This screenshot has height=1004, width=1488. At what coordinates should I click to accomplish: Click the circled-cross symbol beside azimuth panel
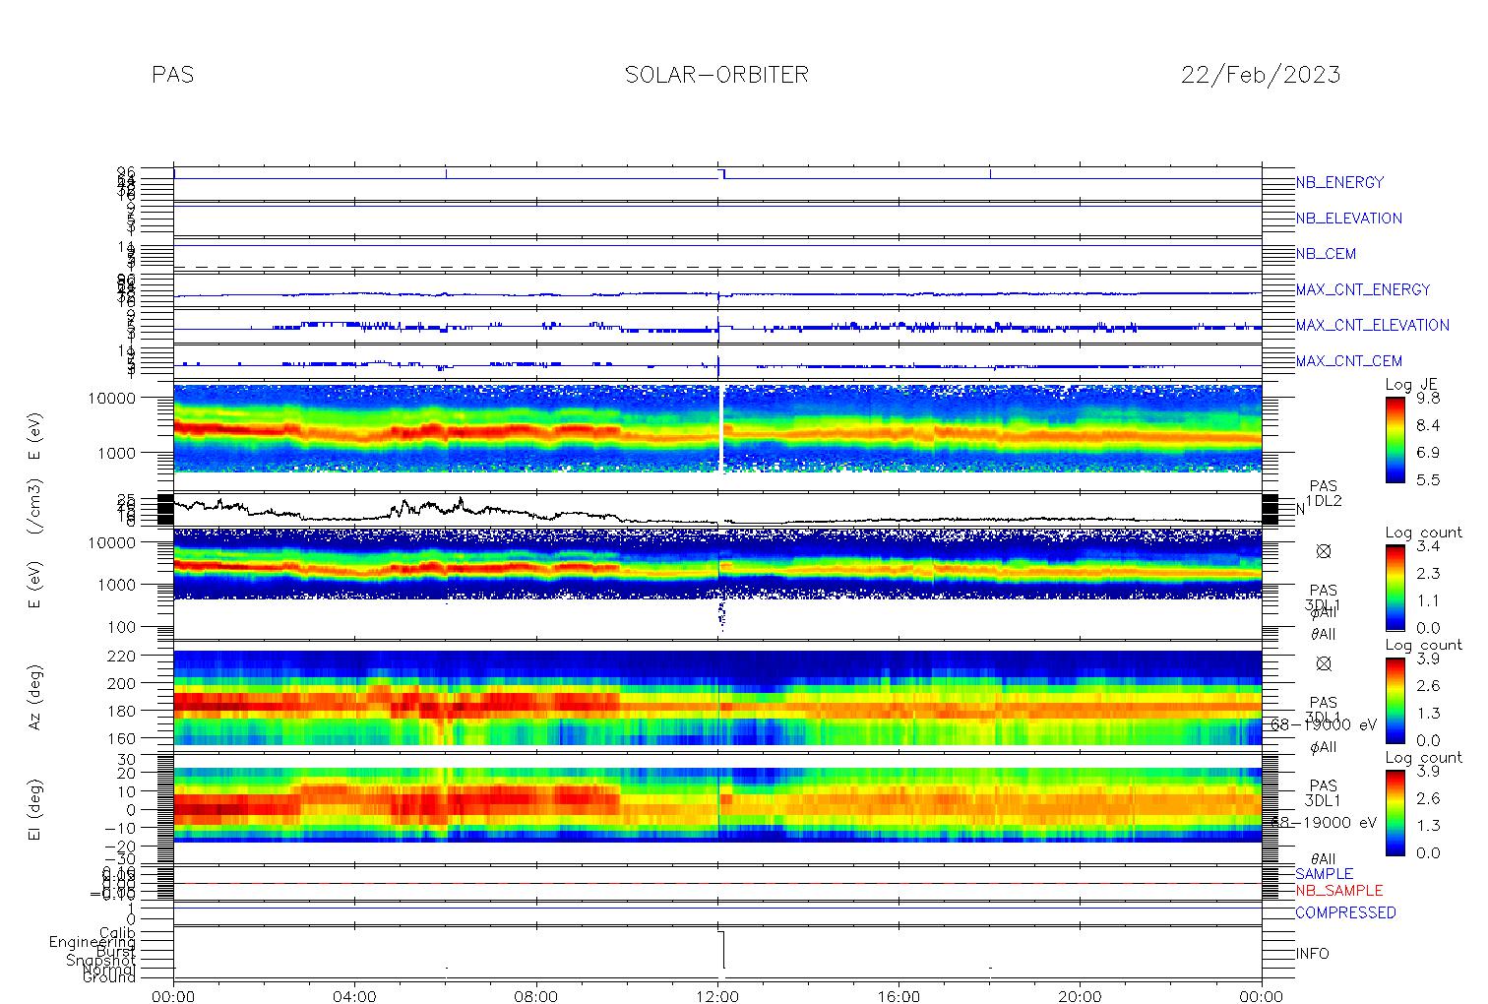pos(1324,664)
